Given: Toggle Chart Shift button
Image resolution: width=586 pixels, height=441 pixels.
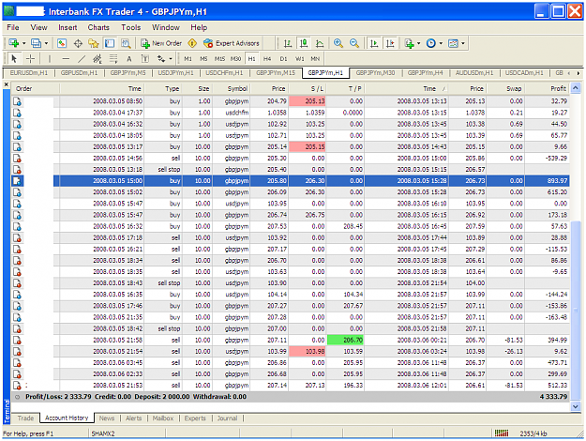Looking at the screenshot, I should click(x=390, y=43).
